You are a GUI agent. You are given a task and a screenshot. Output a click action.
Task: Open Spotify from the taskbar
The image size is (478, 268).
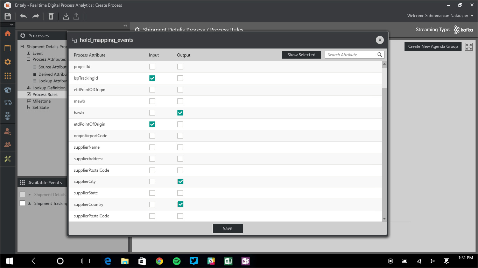click(177, 261)
